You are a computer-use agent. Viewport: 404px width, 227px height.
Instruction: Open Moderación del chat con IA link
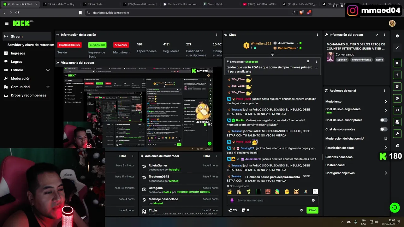click(x=356, y=138)
